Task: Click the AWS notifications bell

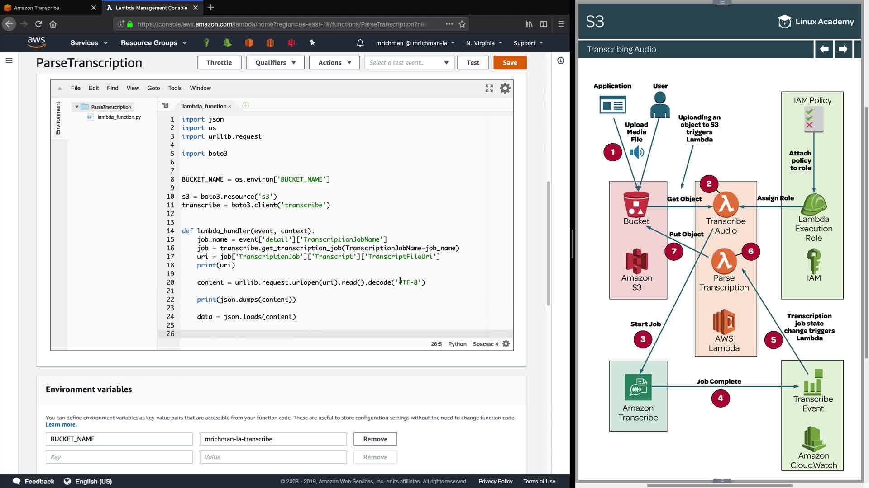Action: pyautogui.click(x=360, y=43)
